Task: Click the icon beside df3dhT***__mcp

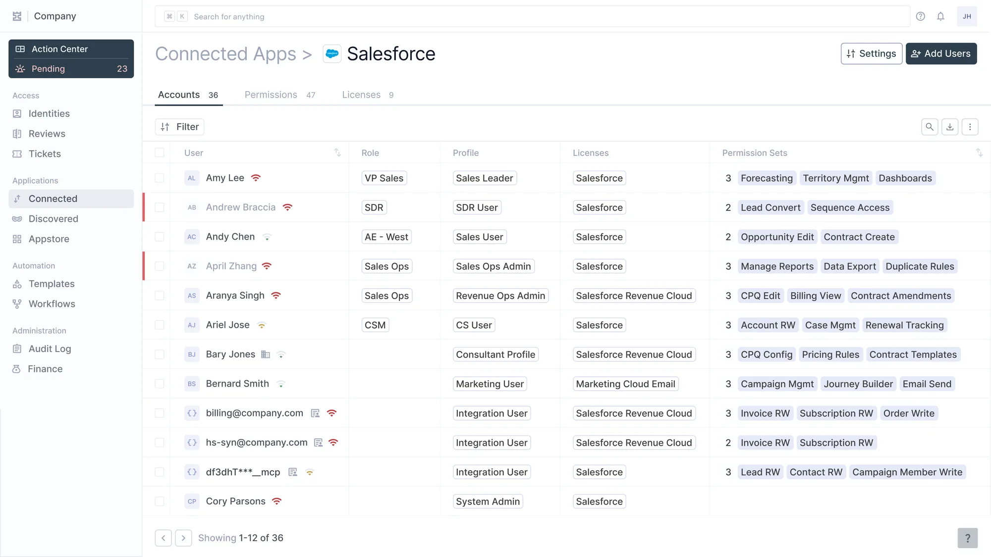Action: (293, 472)
